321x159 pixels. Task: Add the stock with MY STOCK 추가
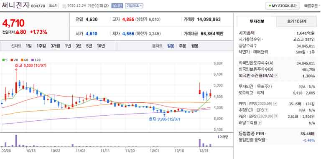pyautogui.click(x=283, y=6)
